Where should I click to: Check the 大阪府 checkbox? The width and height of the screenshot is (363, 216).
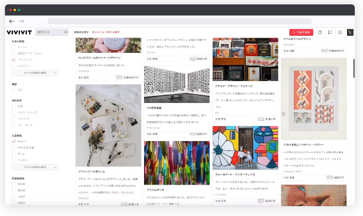[14, 197]
